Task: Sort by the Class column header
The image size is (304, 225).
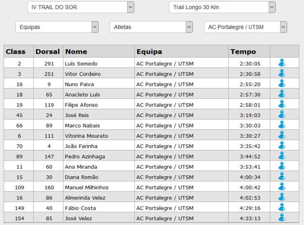Action: click(x=16, y=52)
